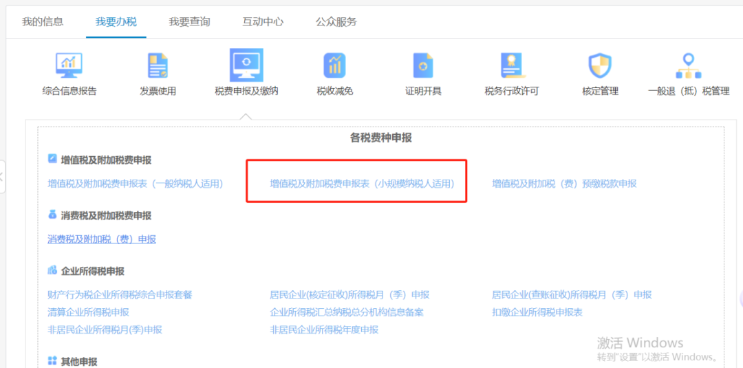This screenshot has width=743, height=368.
Task: Click the 各税费种申报 heading
Action: tap(381, 138)
